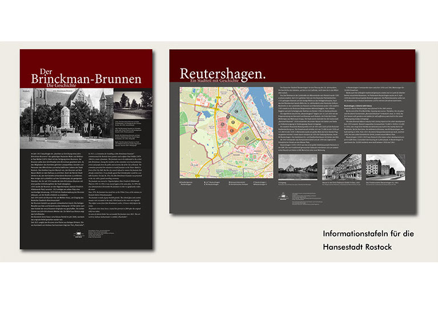This screenshot has width=438, height=331.
Task: Open the Ernst-Thälmann-Straße construction photo
Action: pos(341,168)
